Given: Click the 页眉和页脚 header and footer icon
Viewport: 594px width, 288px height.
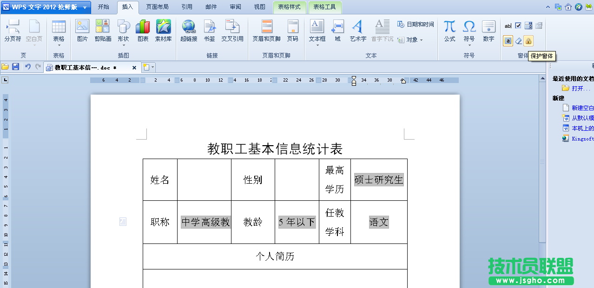Looking at the screenshot, I should click(x=266, y=31).
